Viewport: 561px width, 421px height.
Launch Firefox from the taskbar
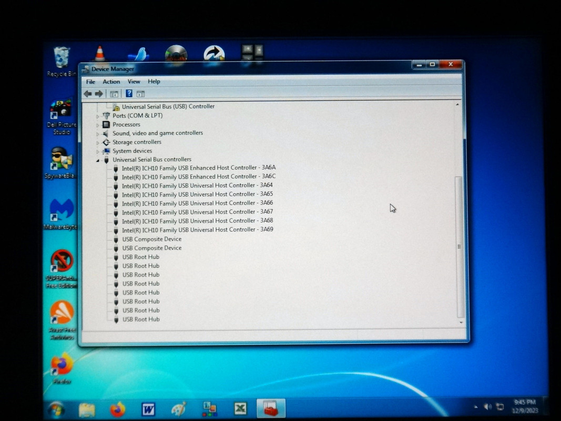[118, 409]
